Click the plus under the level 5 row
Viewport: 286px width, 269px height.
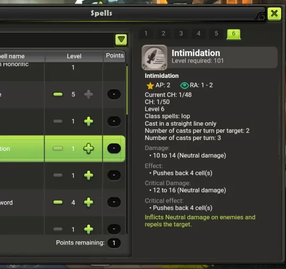89,121
